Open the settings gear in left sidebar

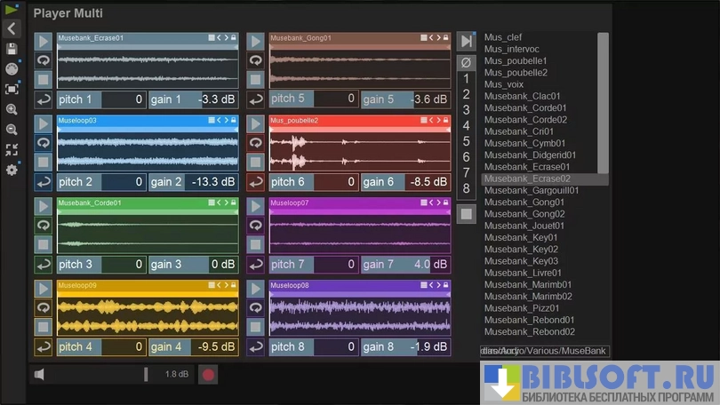[12, 170]
